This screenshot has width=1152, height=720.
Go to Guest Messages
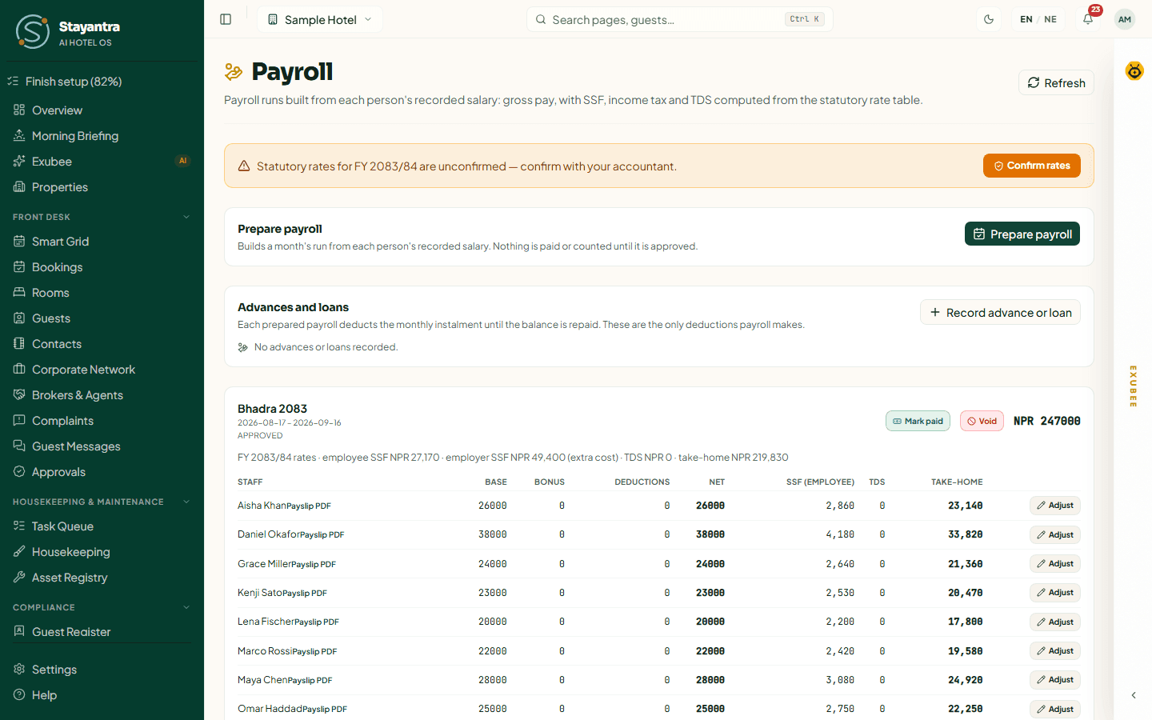coord(102,446)
